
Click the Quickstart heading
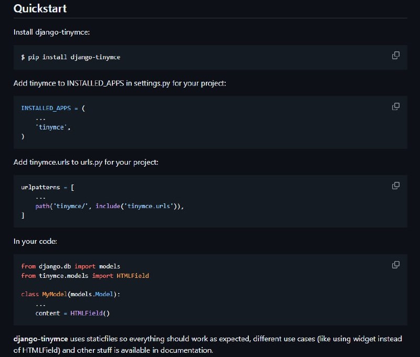coord(40,9)
